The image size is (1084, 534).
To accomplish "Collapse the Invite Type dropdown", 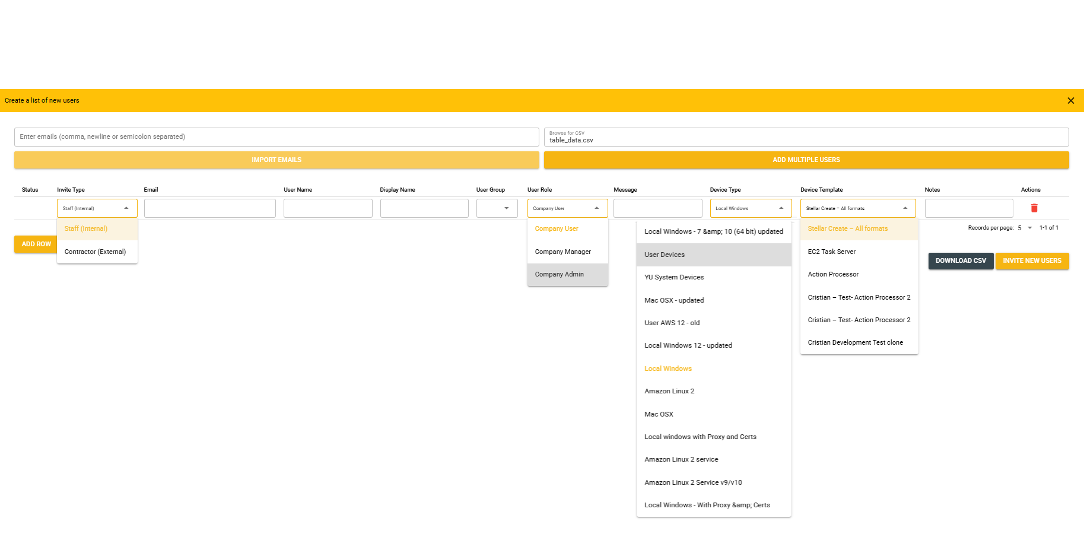I will pyautogui.click(x=126, y=208).
